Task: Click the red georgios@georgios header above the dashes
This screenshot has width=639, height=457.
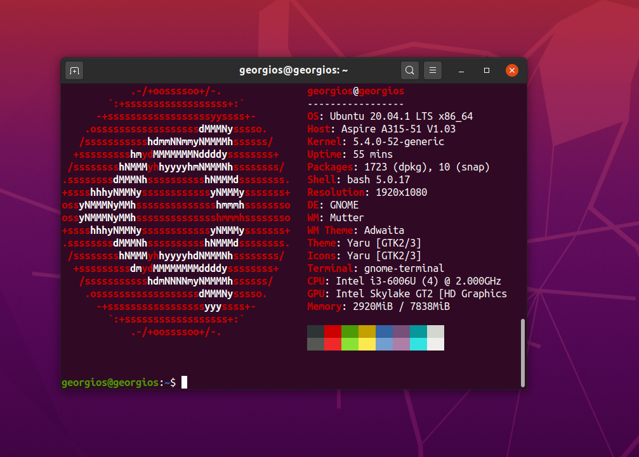Action: click(355, 91)
